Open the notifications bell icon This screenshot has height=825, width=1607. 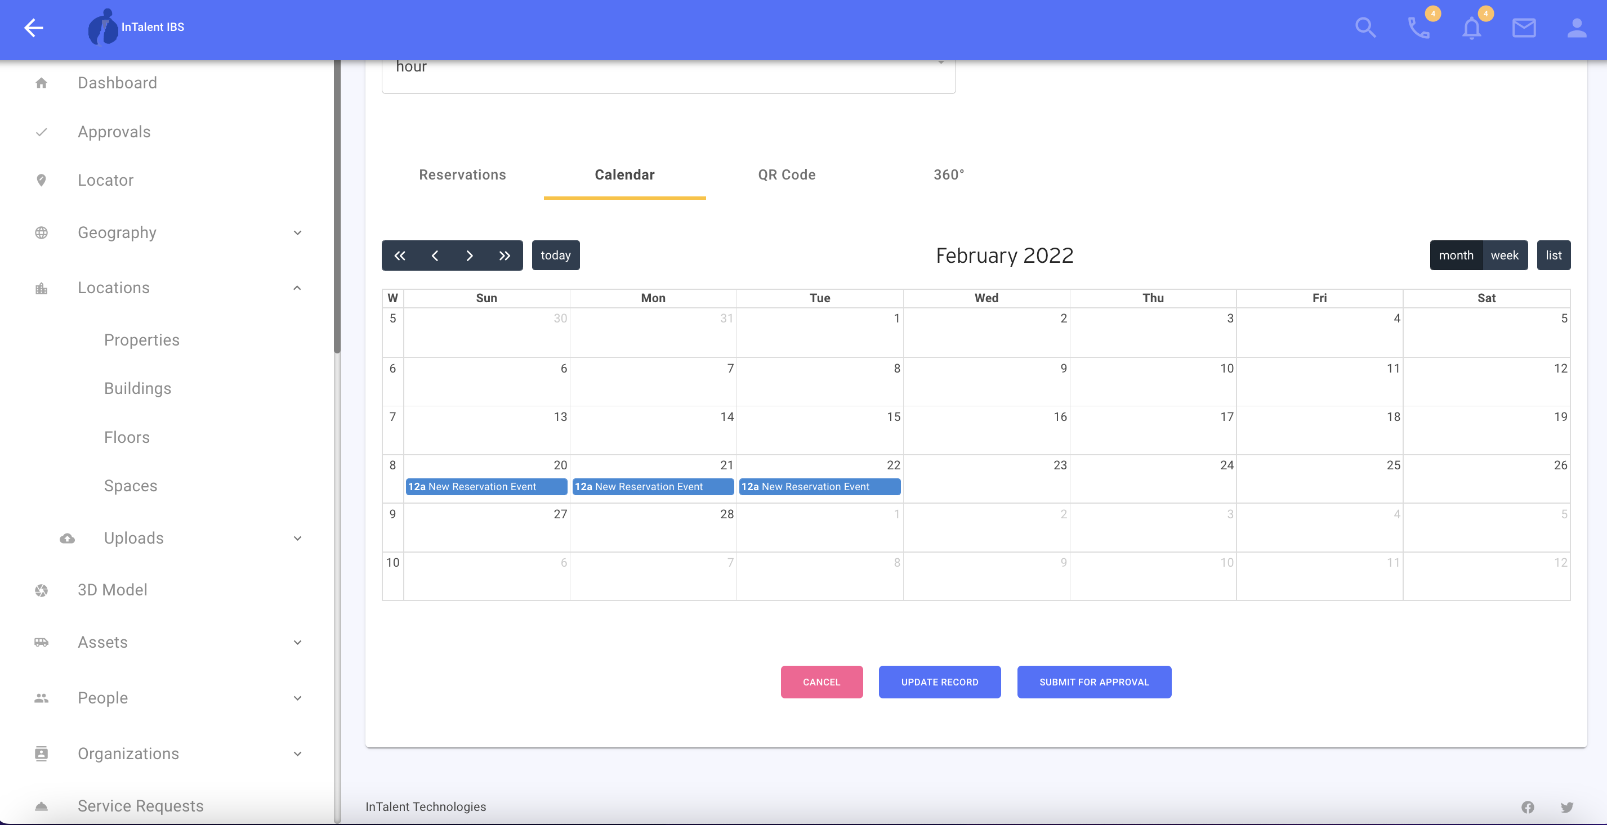tap(1472, 28)
